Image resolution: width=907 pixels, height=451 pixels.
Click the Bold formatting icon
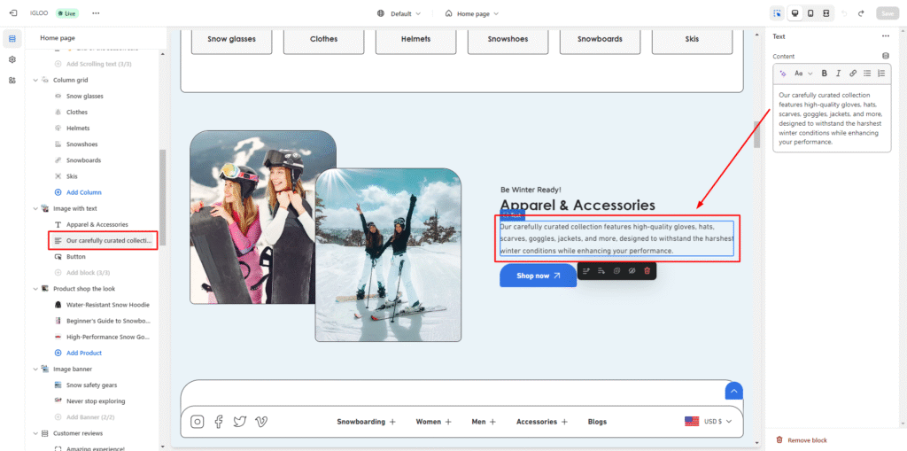[825, 74]
